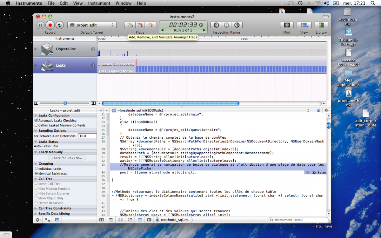Screen dimensions: 381x238
Task: Show the previous run
Action: (162, 30)
